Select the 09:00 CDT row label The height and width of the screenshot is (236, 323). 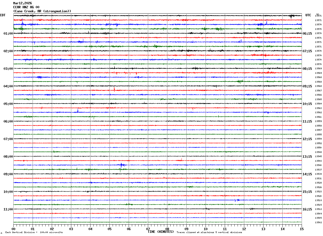8,174
